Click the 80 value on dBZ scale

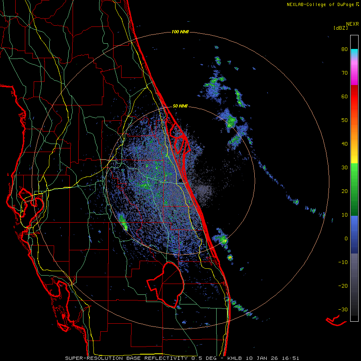coord(345,49)
